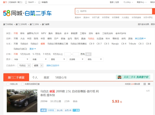The image size is (155, 115).
Task: Open the 里程 dropdown
Action: 58,59
